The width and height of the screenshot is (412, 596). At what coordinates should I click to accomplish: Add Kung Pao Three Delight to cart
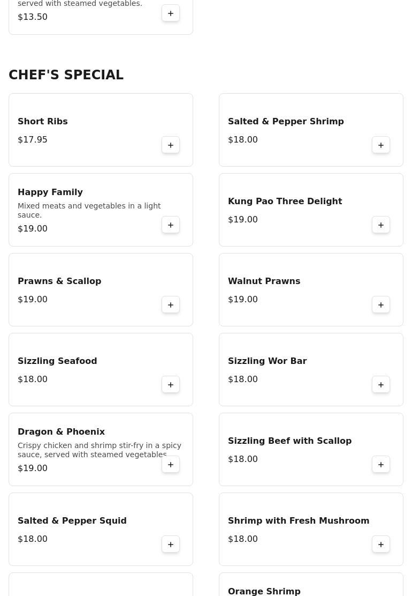(381, 225)
